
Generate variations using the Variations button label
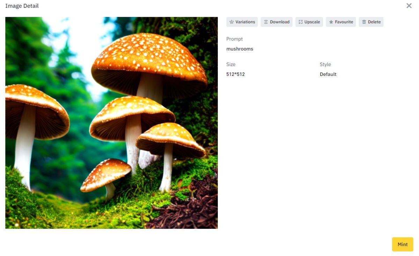(245, 22)
